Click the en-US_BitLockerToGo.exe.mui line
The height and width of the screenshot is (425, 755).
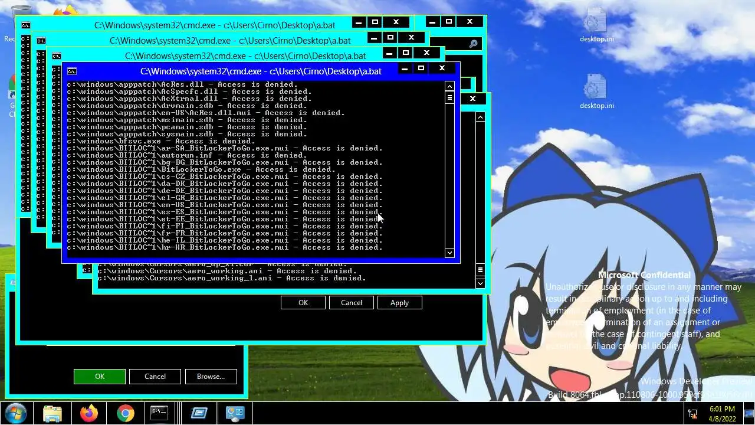click(225, 205)
